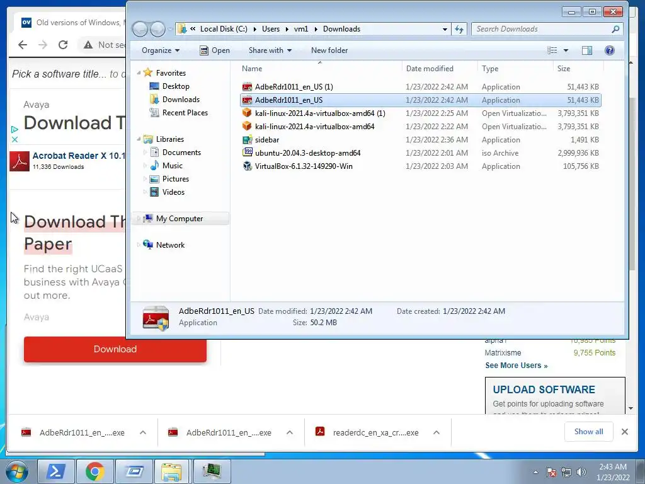This screenshot has height=484, width=645.
Task: Change view using the views icon
Action: 552,50
